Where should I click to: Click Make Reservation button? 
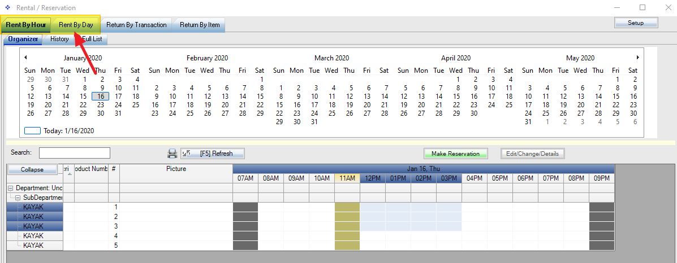click(x=455, y=154)
